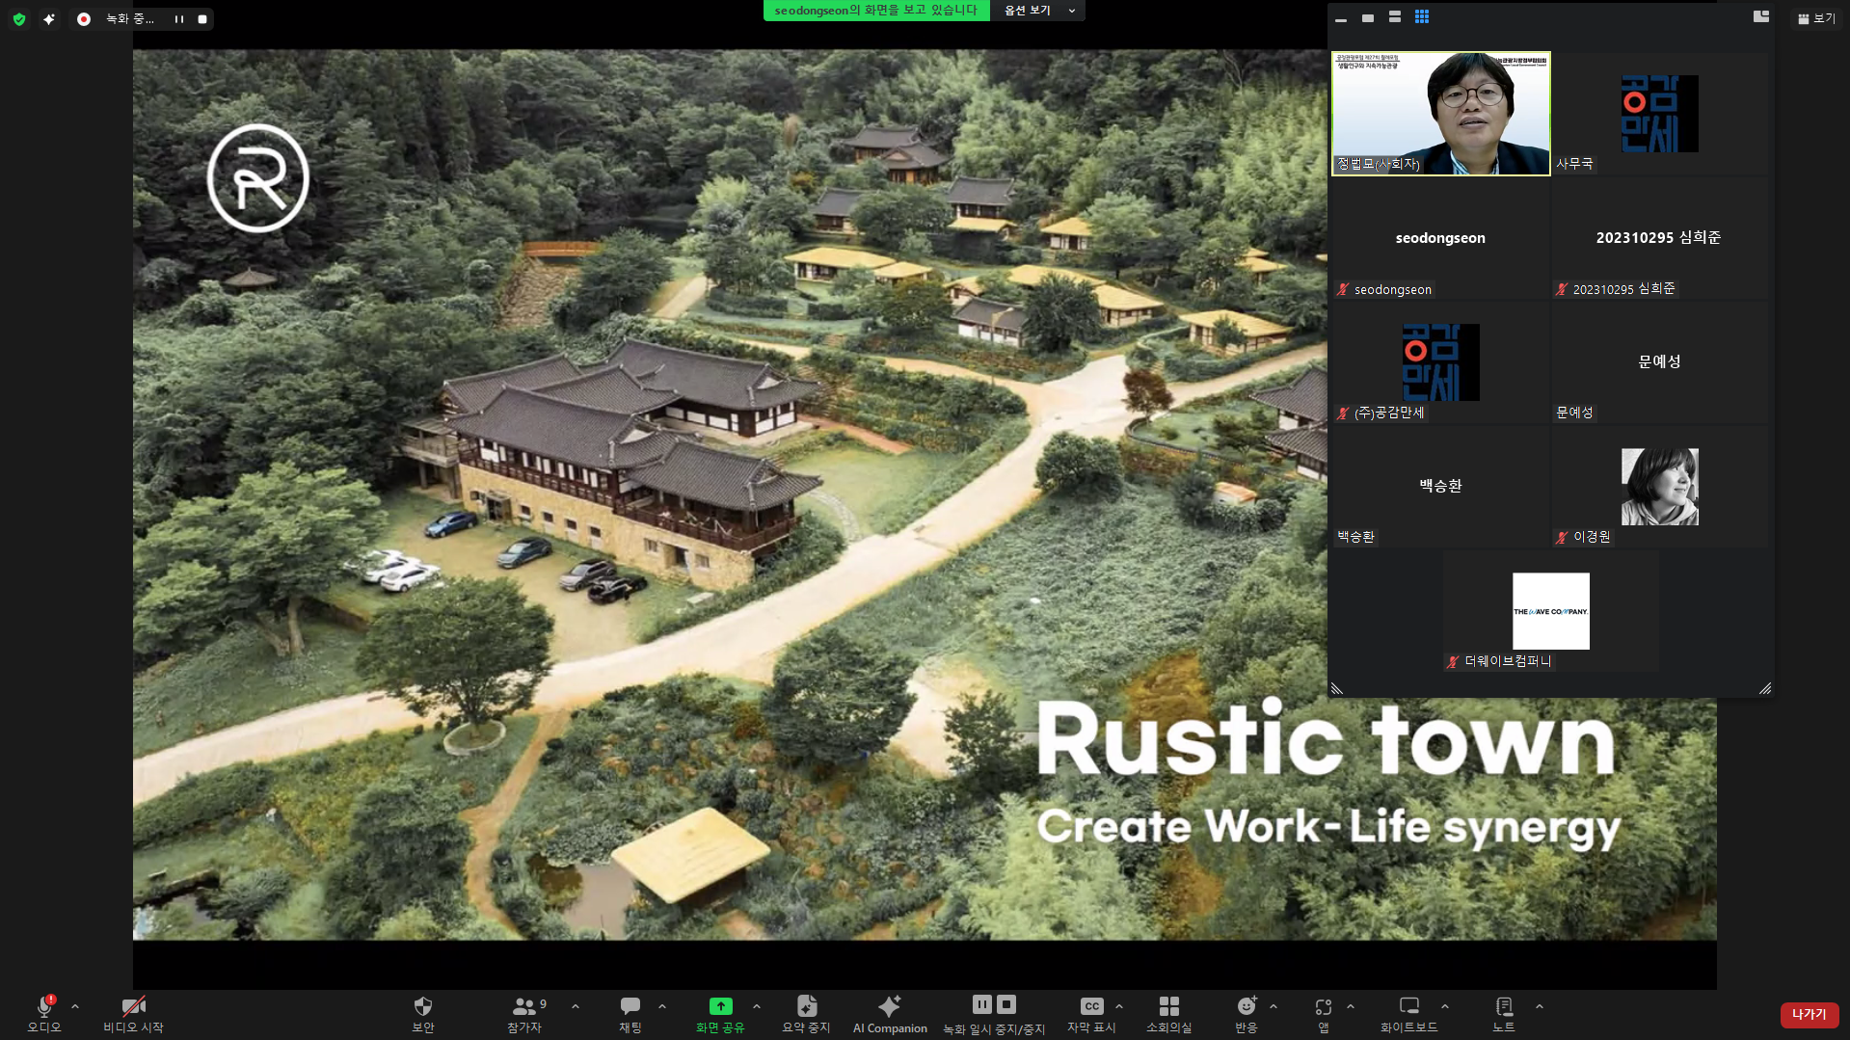Image resolution: width=1850 pixels, height=1040 pixels.
Task: Open the 보안 security shield icon
Action: pos(422,1012)
